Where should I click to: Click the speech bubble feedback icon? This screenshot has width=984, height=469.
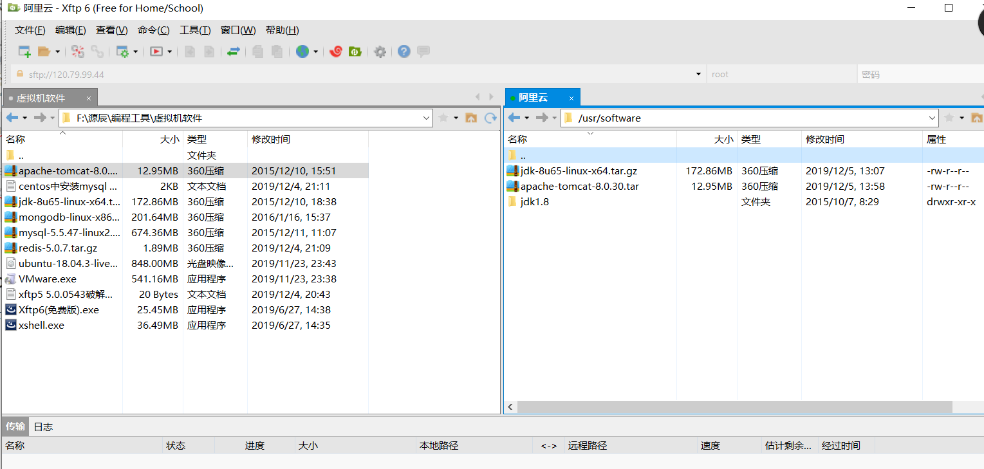tap(423, 51)
